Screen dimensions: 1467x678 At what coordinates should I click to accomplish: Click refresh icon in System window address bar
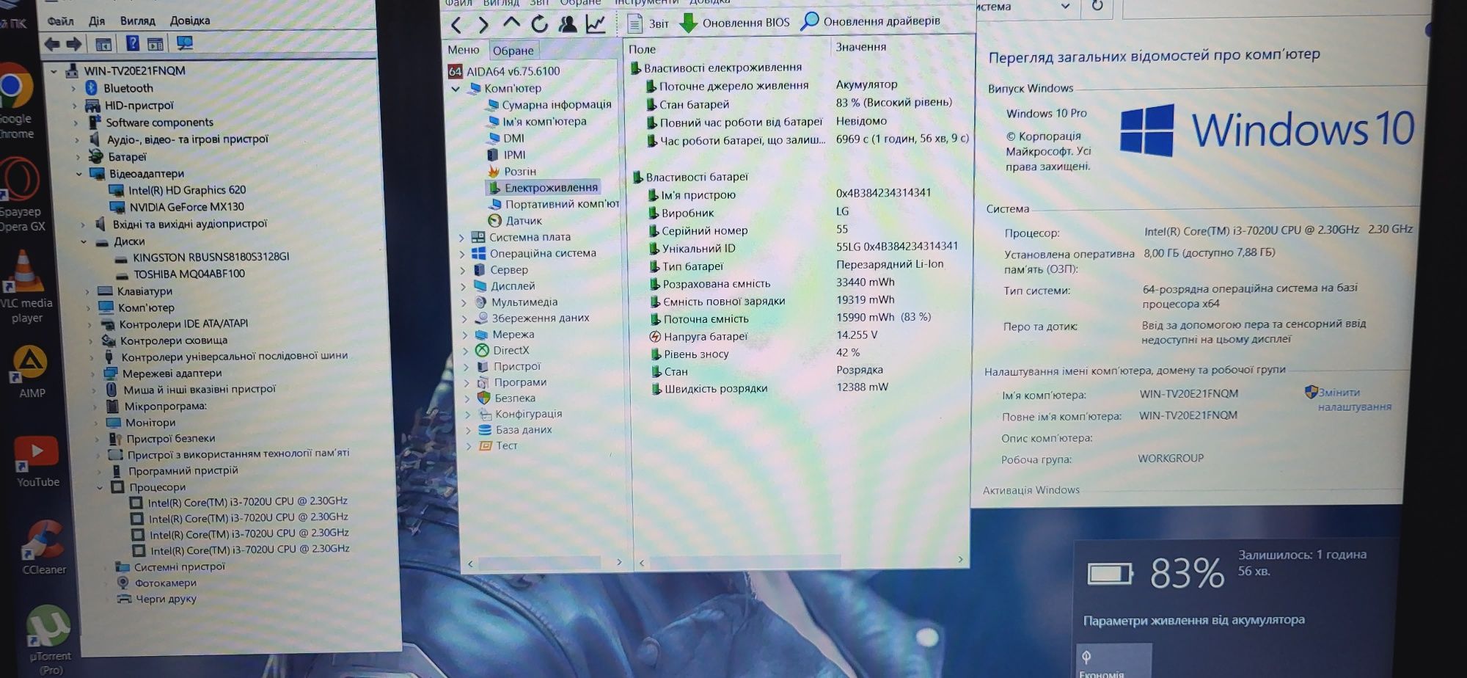coord(1097,6)
